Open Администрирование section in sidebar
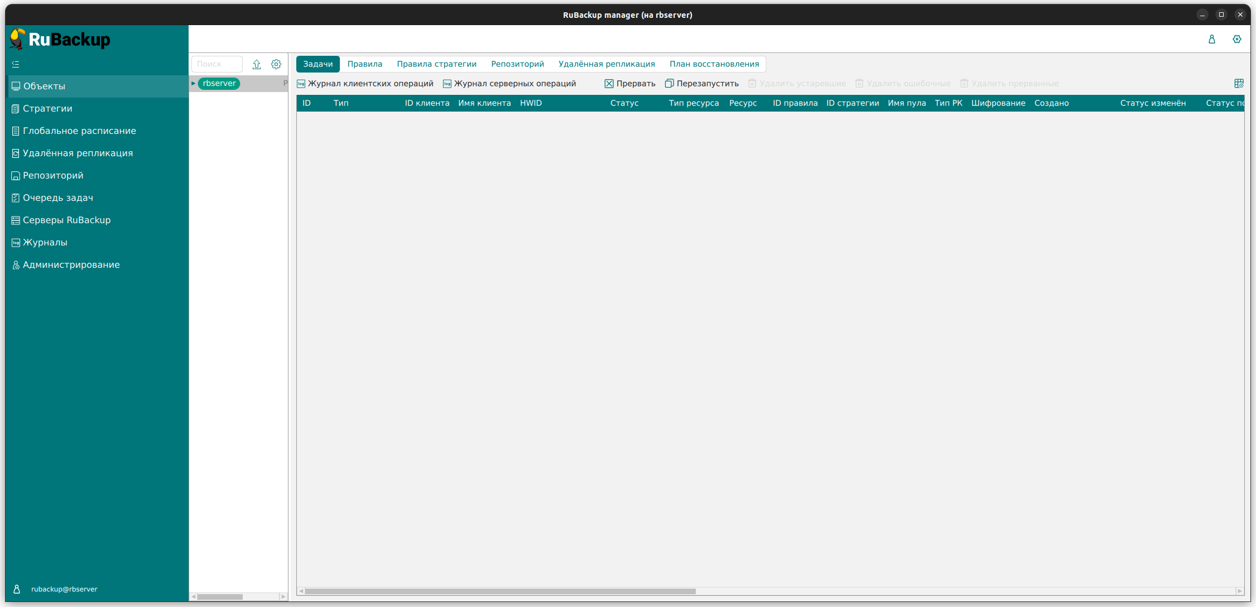1256x607 pixels. [x=71, y=264]
